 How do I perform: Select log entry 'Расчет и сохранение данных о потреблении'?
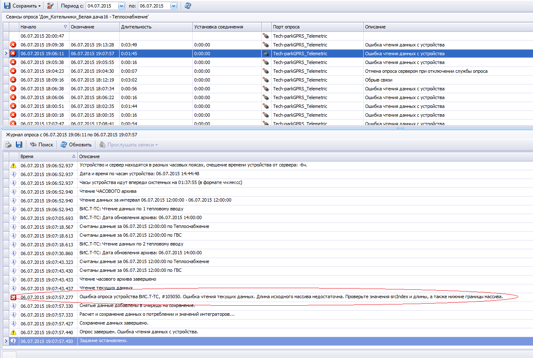click(x=157, y=315)
